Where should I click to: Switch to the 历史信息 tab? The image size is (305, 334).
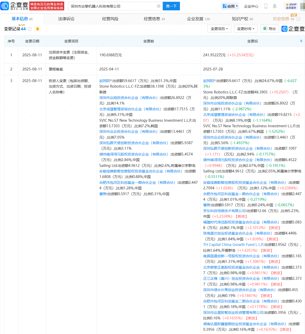[x=284, y=19]
